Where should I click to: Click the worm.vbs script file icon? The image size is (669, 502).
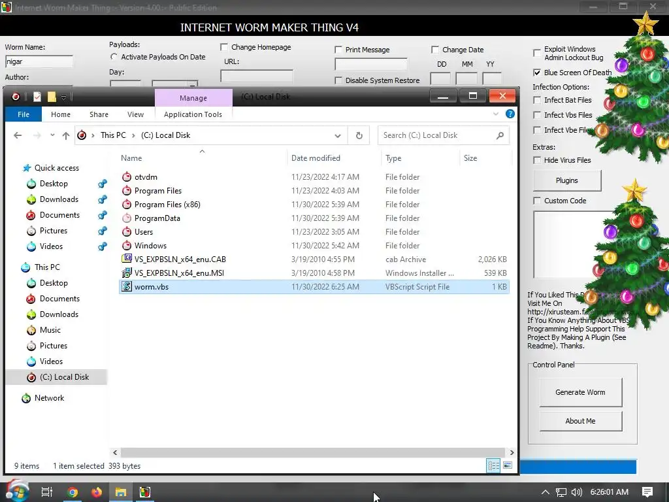click(127, 286)
